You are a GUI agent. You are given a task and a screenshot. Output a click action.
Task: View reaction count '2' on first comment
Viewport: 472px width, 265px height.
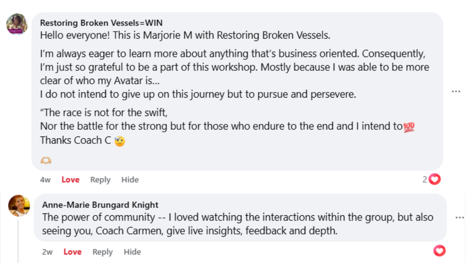425,180
